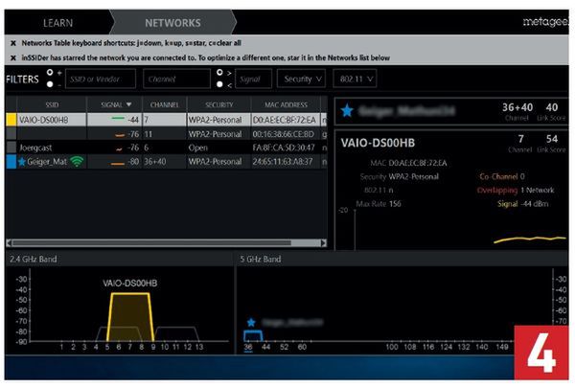The width and height of the screenshot is (575, 387).
Task: Click the green Wi-Fi connected icon
Action: click(x=77, y=162)
